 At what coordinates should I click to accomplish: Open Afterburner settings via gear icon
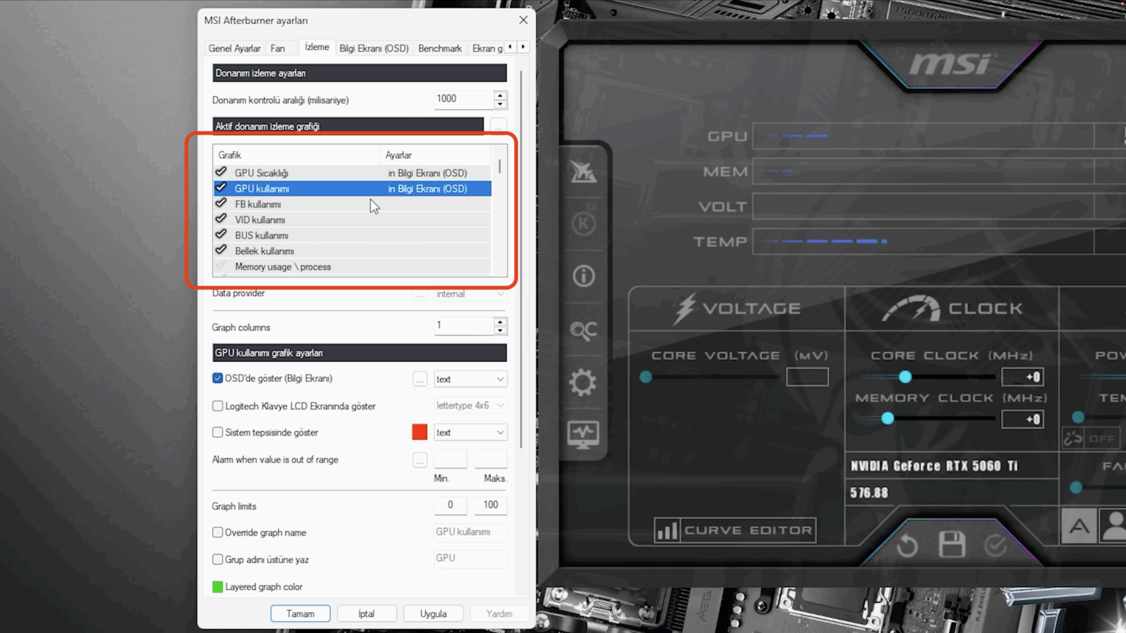click(584, 382)
